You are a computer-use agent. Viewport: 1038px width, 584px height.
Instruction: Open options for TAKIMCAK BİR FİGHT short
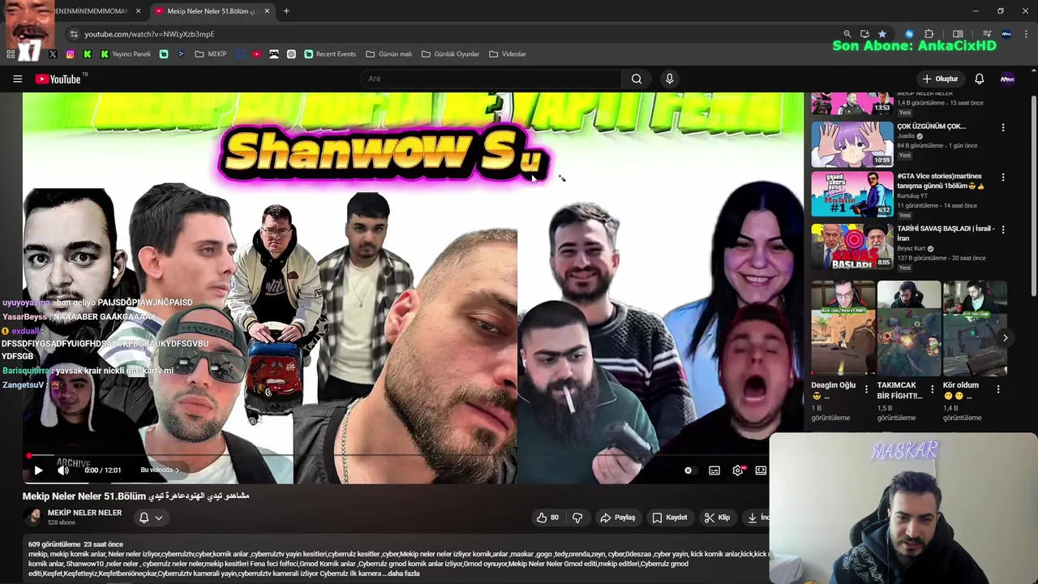click(x=932, y=389)
